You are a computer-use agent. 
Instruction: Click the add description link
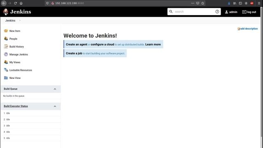coord(249,29)
